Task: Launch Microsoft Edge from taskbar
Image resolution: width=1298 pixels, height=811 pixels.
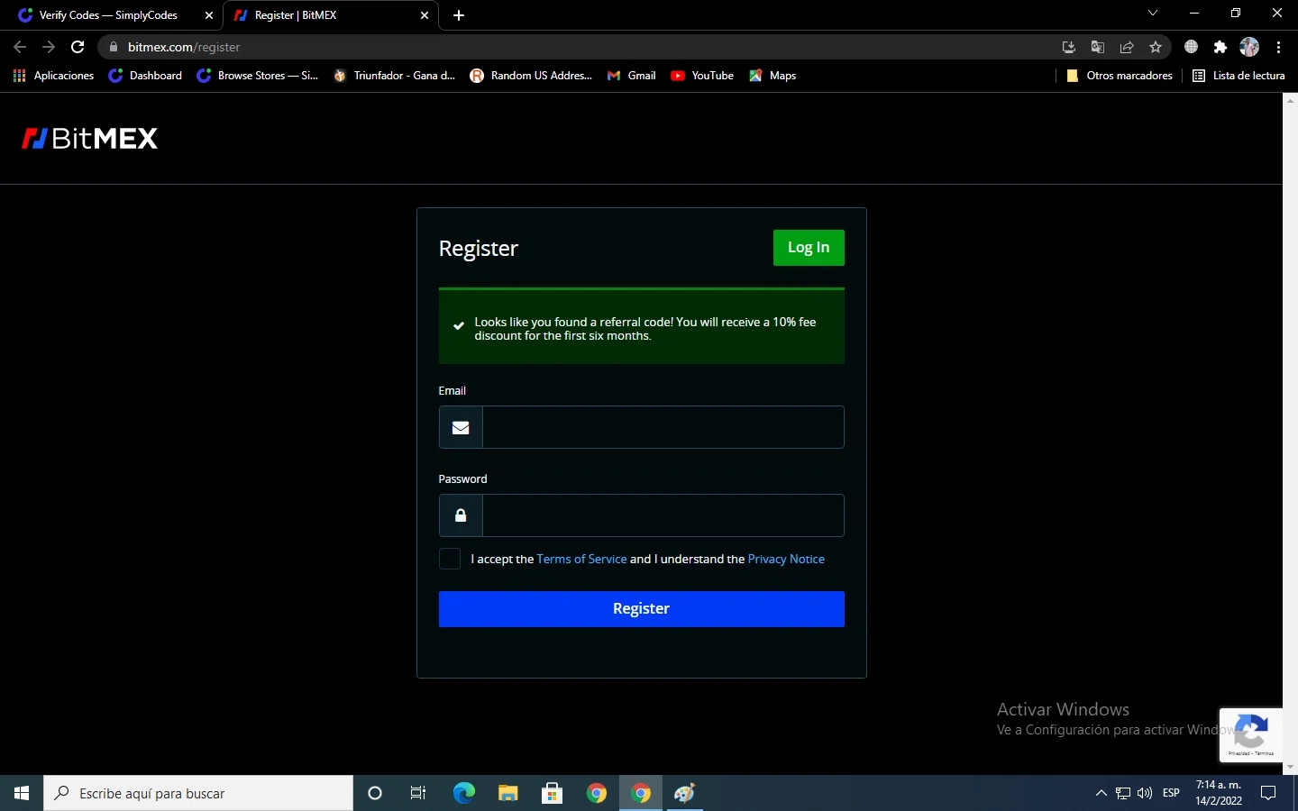Action: tap(463, 793)
